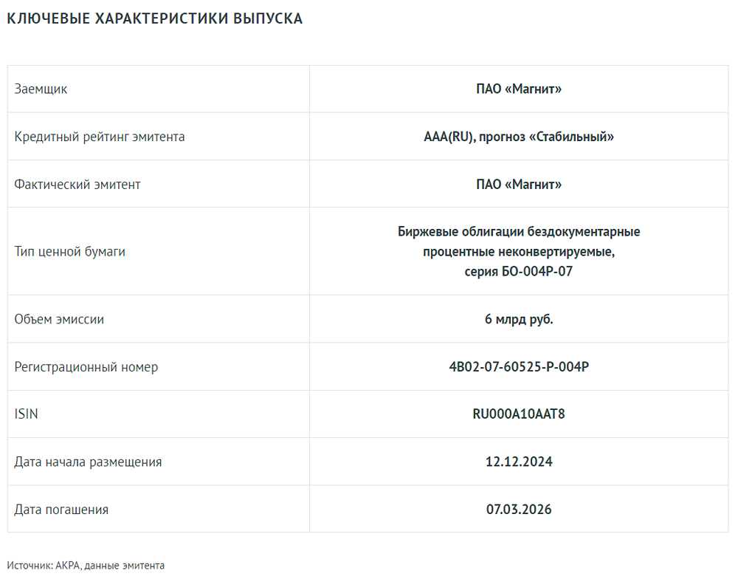Select the placement date '12.12.2024'

[x=519, y=462]
